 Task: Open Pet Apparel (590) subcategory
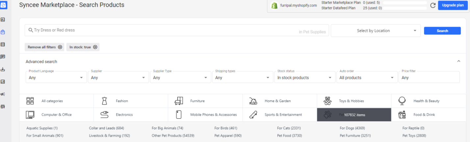228,135
